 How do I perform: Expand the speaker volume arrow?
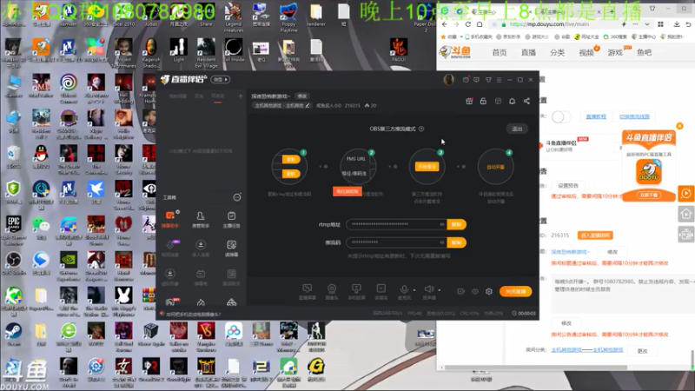click(440, 290)
